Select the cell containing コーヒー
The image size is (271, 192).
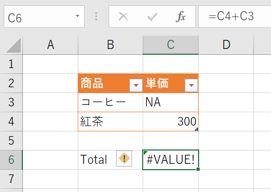(110, 103)
